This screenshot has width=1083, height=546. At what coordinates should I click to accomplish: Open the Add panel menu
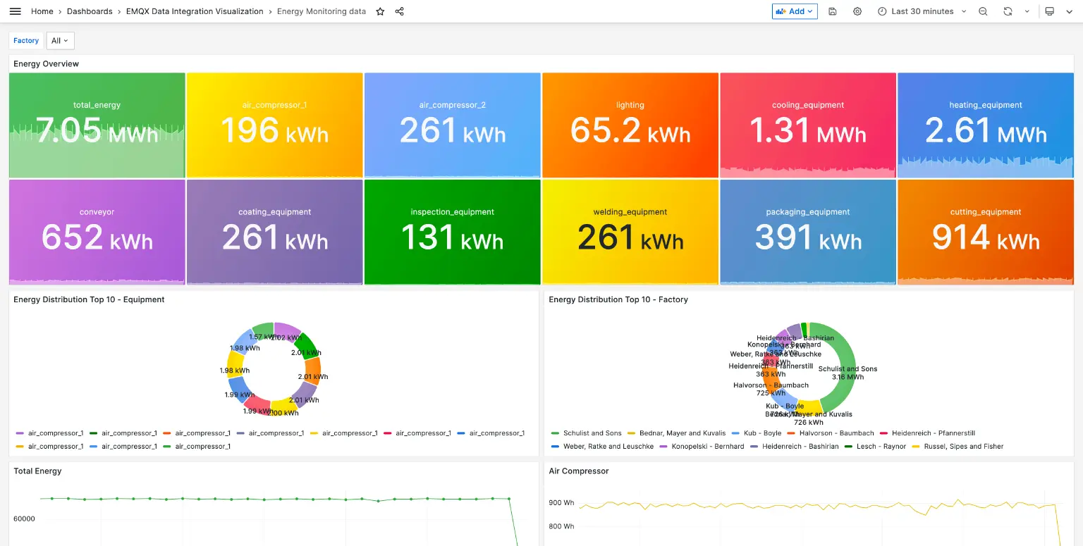[x=795, y=11]
